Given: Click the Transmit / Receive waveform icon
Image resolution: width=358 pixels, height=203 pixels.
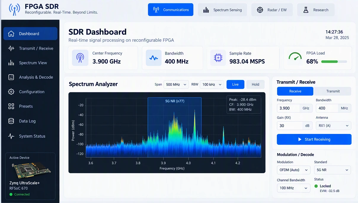Looking at the screenshot, I should (11, 48).
